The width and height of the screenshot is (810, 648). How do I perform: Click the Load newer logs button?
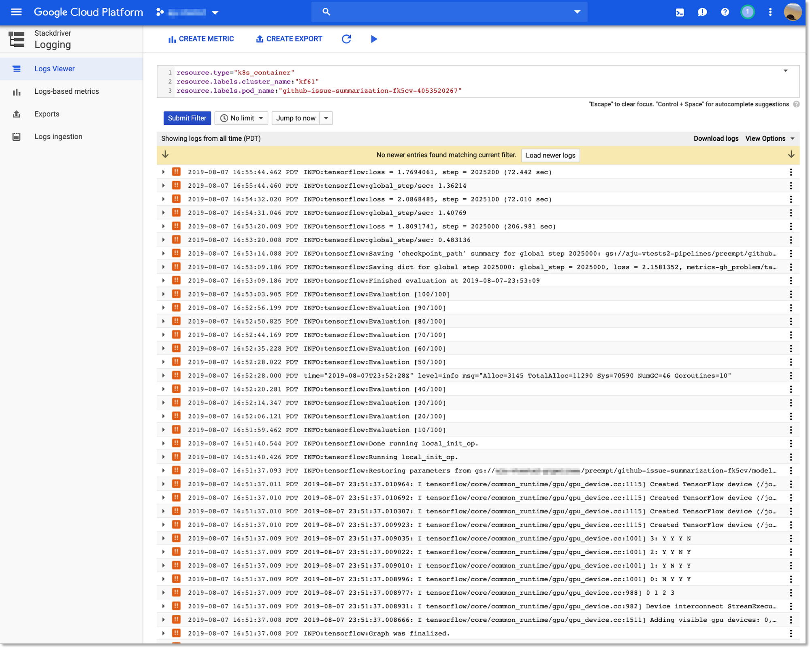click(x=550, y=155)
